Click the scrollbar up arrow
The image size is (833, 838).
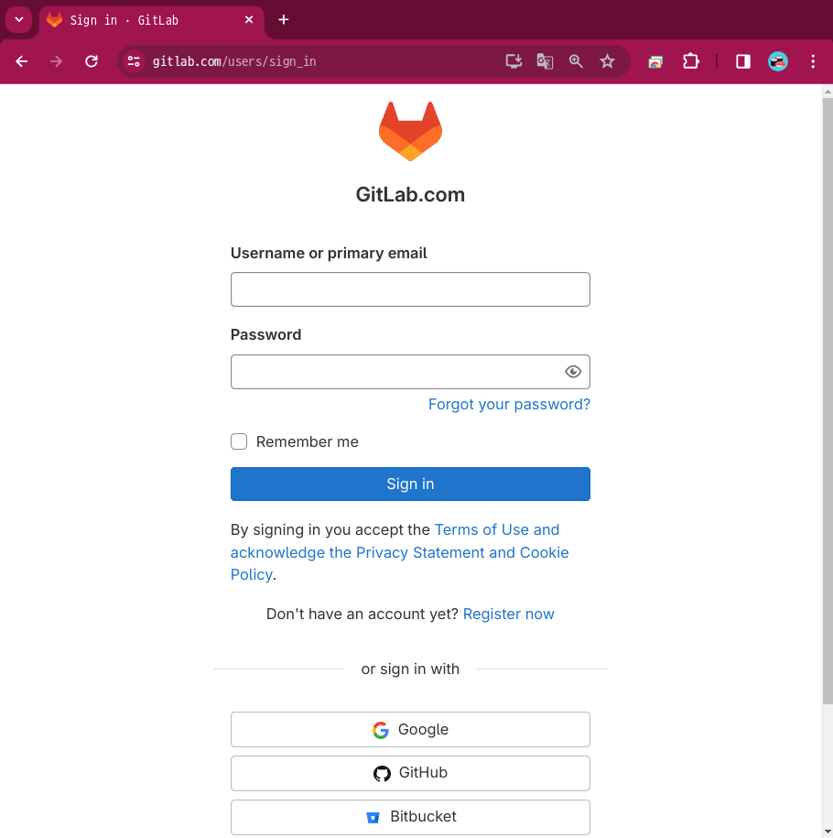[x=828, y=92]
